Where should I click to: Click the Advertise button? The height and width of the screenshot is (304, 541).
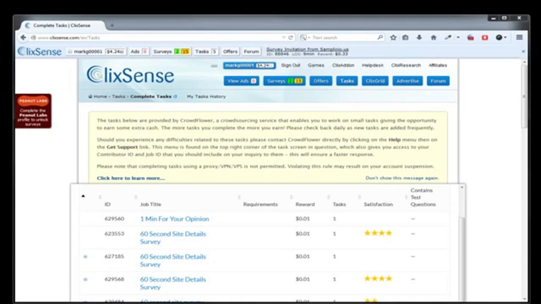click(407, 81)
